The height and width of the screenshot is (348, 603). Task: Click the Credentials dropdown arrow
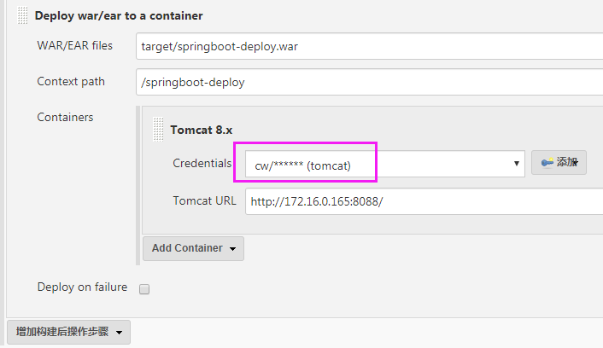pyautogui.click(x=517, y=163)
